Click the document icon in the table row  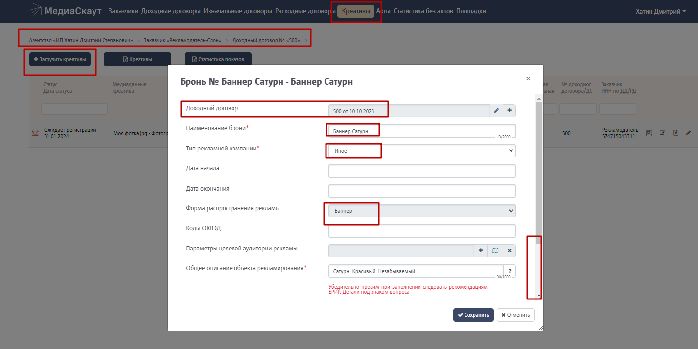[675, 133]
